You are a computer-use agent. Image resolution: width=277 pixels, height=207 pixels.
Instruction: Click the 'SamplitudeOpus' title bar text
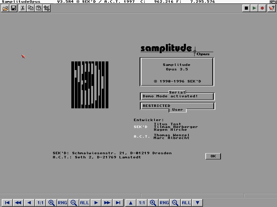(21, 2)
